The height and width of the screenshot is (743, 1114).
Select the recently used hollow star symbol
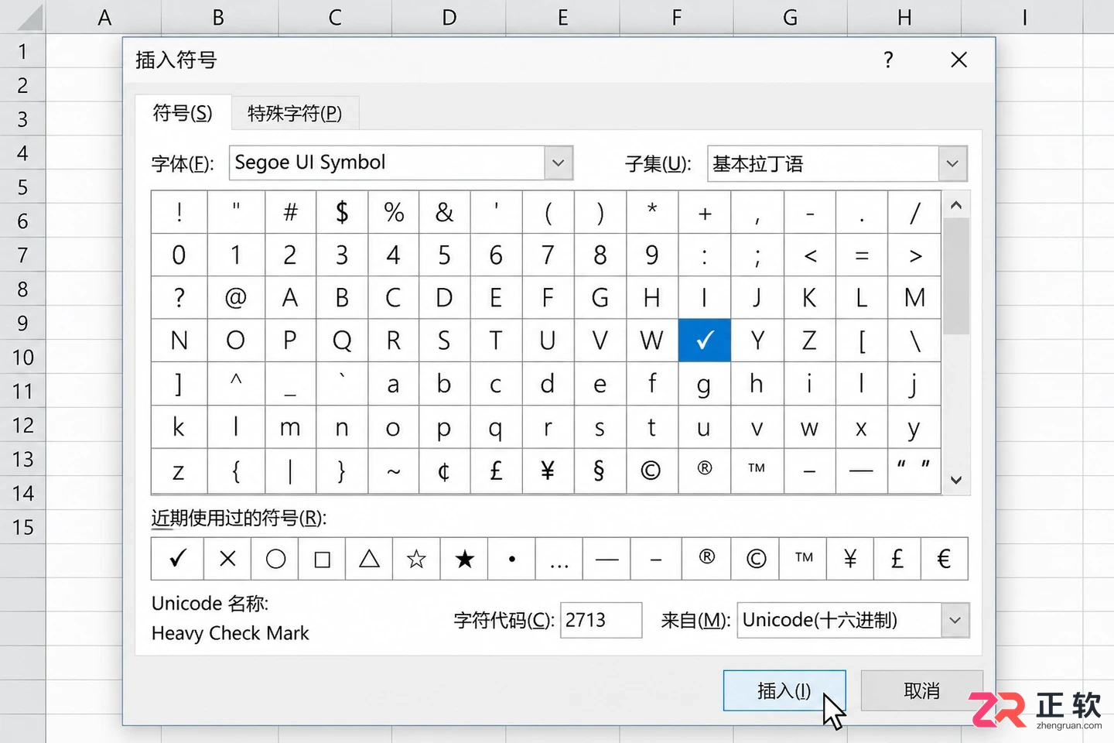tap(416, 558)
